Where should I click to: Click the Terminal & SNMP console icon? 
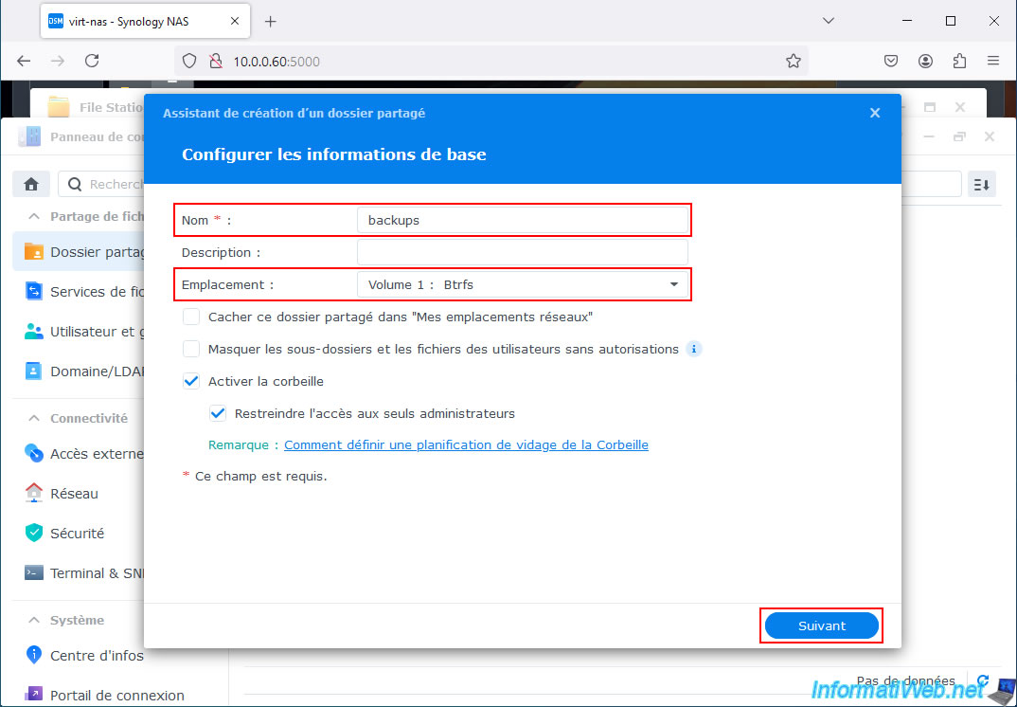[x=34, y=573]
